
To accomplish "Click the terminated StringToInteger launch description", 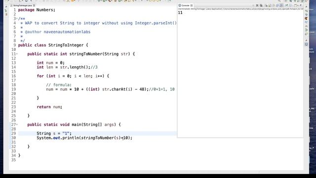I will 240,9.
